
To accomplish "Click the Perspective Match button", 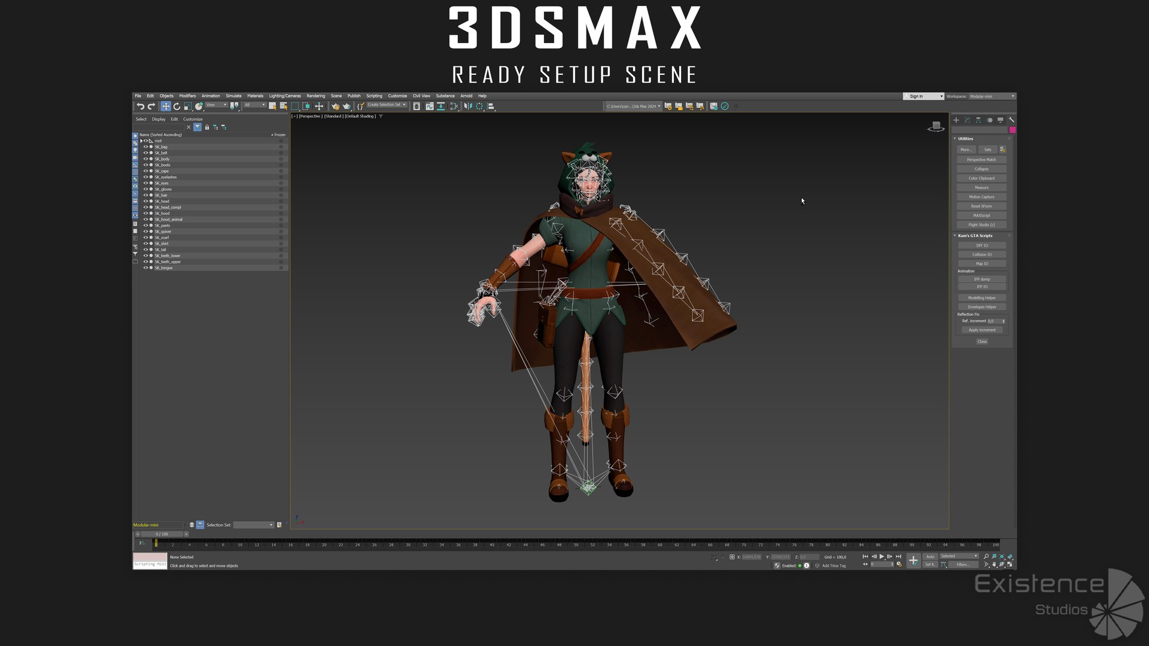I will click(x=981, y=160).
